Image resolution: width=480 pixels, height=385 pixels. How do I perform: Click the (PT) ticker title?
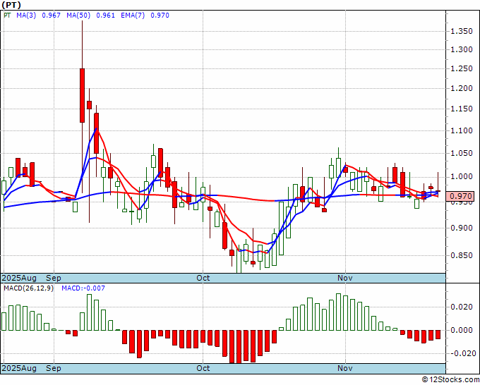tap(11, 5)
